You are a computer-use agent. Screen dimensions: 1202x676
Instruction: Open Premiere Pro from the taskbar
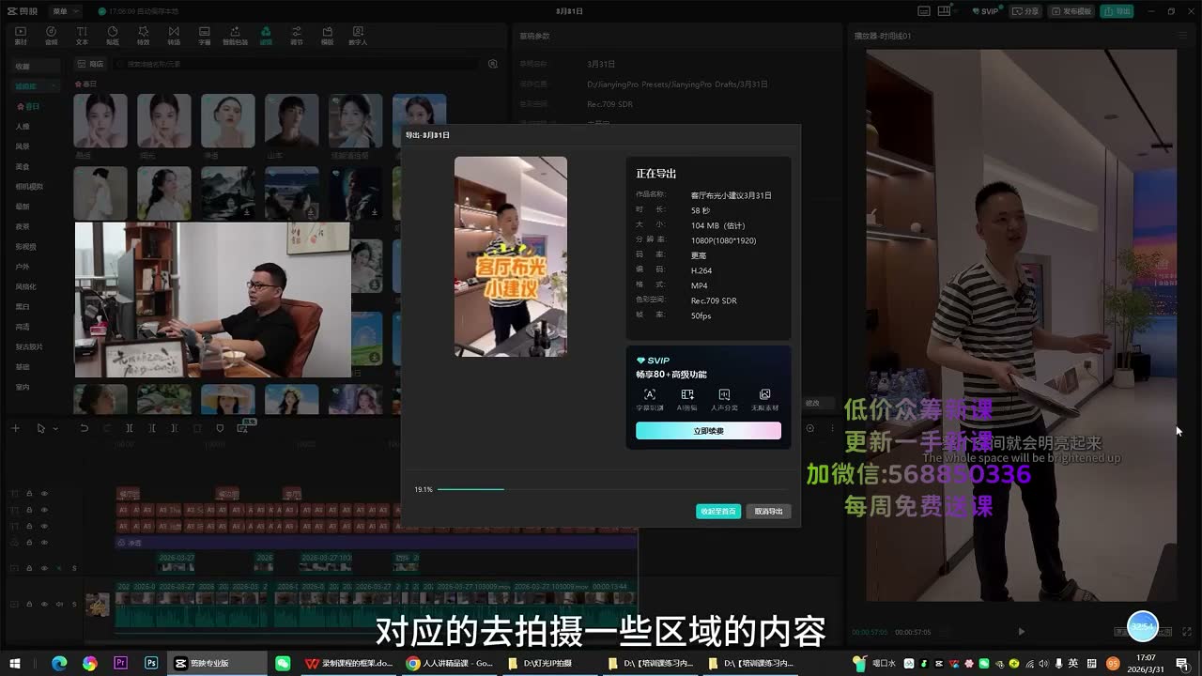(x=120, y=663)
